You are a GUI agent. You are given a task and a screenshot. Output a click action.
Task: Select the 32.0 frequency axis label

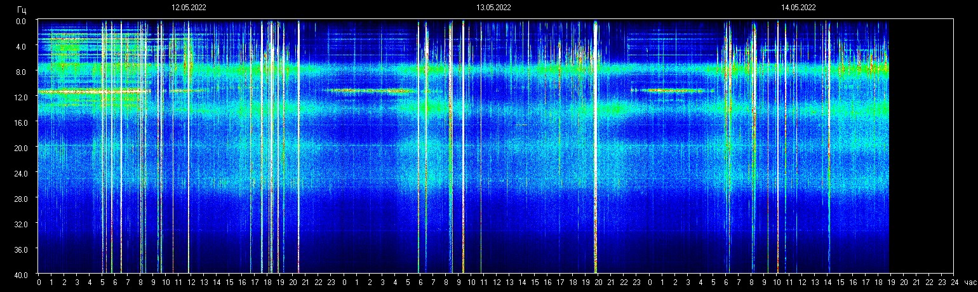pyautogui.click(x=21, y=224)
